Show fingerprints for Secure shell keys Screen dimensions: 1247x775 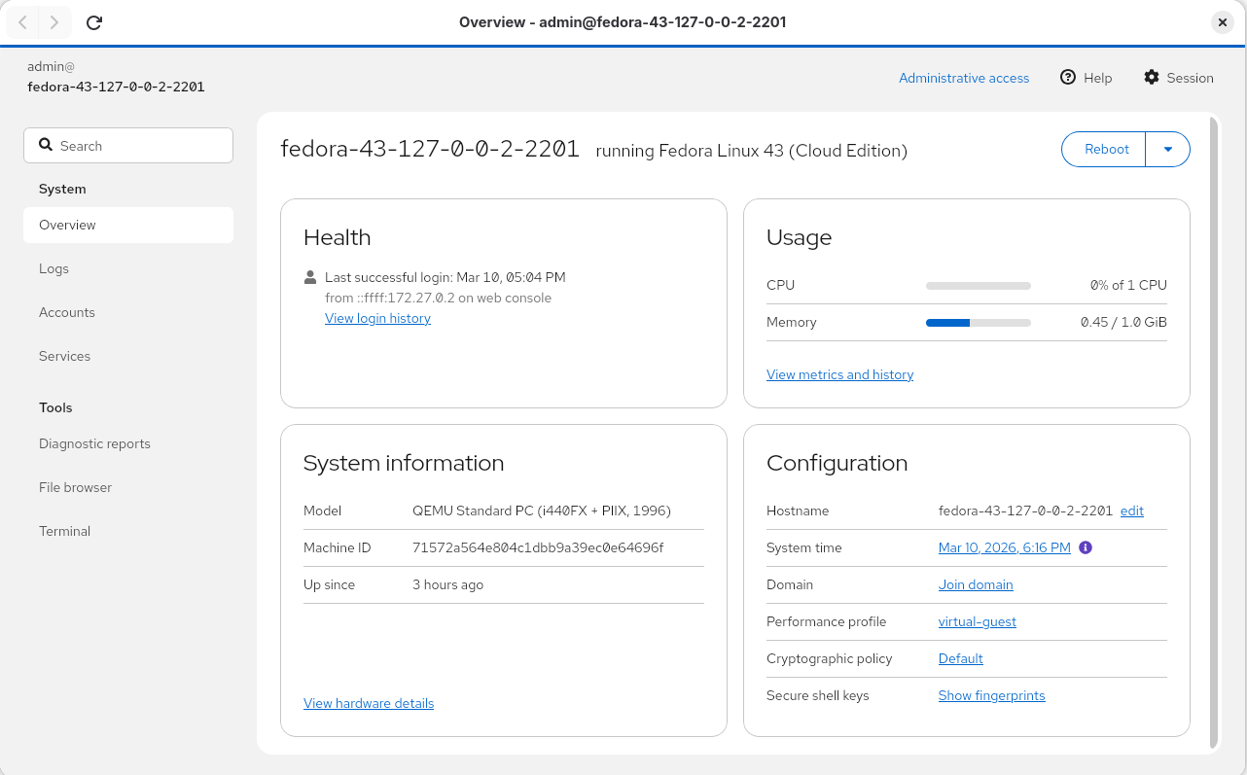(991, 695)
